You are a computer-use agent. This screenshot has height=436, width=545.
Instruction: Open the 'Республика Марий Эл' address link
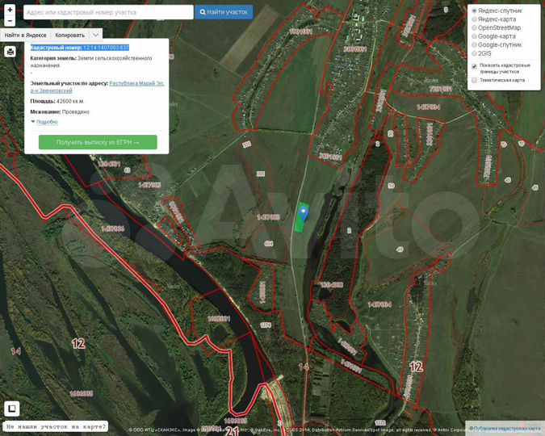(137, 82)
